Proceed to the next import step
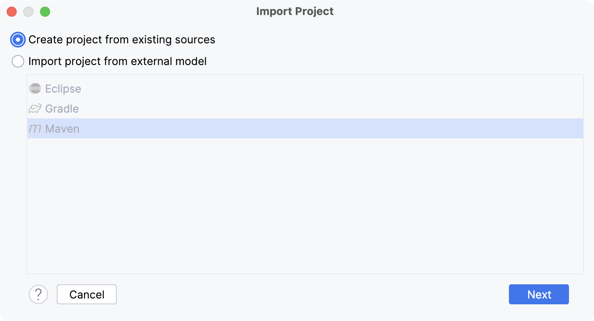Image resolution: width=594 pixels, height=321 pixels. 539,294
